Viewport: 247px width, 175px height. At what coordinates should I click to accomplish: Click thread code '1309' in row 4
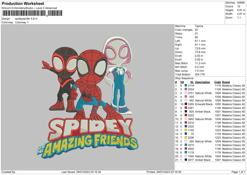click(x=218, y=97)
